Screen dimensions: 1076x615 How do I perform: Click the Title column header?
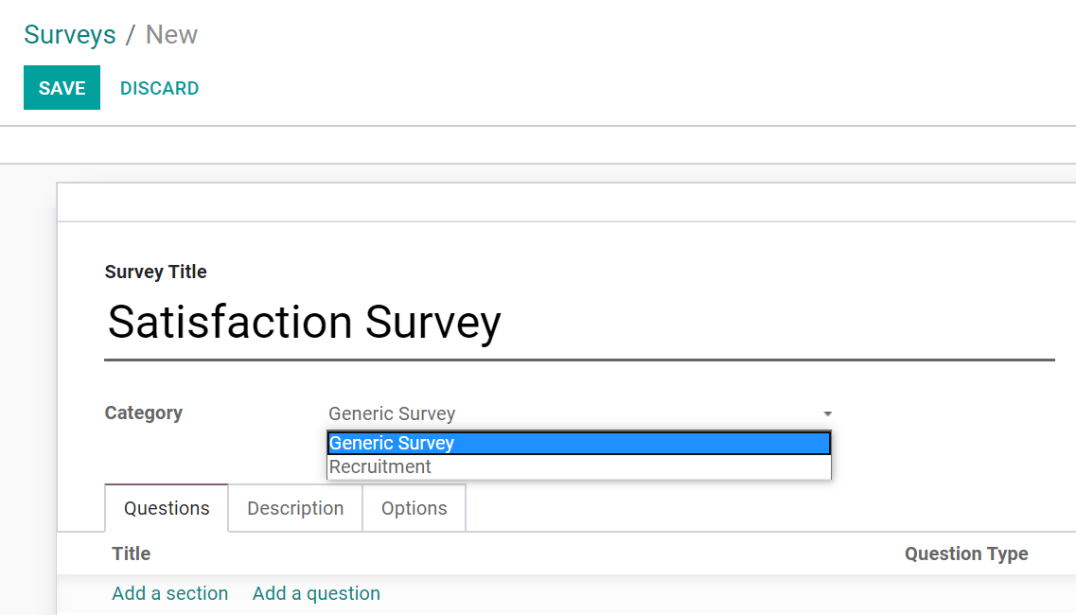click(x=132, y=553)
